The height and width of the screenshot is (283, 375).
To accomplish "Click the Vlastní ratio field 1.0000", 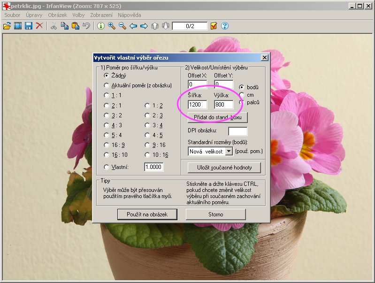I will point(154,167).
